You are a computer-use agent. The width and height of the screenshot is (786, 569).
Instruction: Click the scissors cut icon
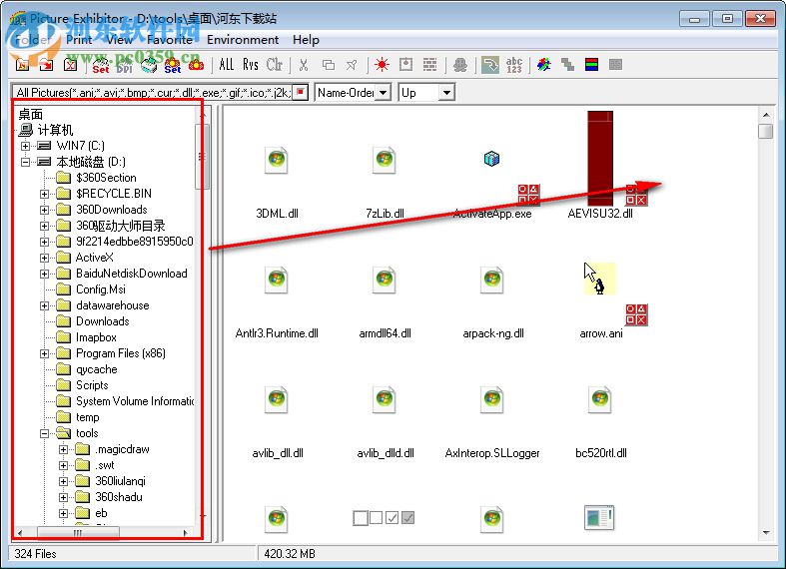tap(304, 65)
